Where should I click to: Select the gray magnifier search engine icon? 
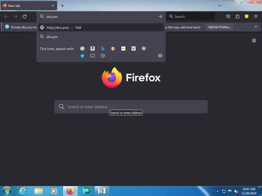tap(144, 48)
